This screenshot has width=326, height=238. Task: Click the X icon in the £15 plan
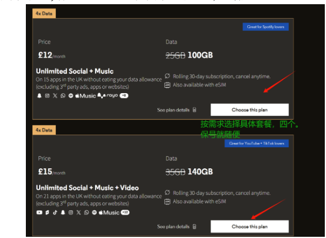[x=79, y=212]
